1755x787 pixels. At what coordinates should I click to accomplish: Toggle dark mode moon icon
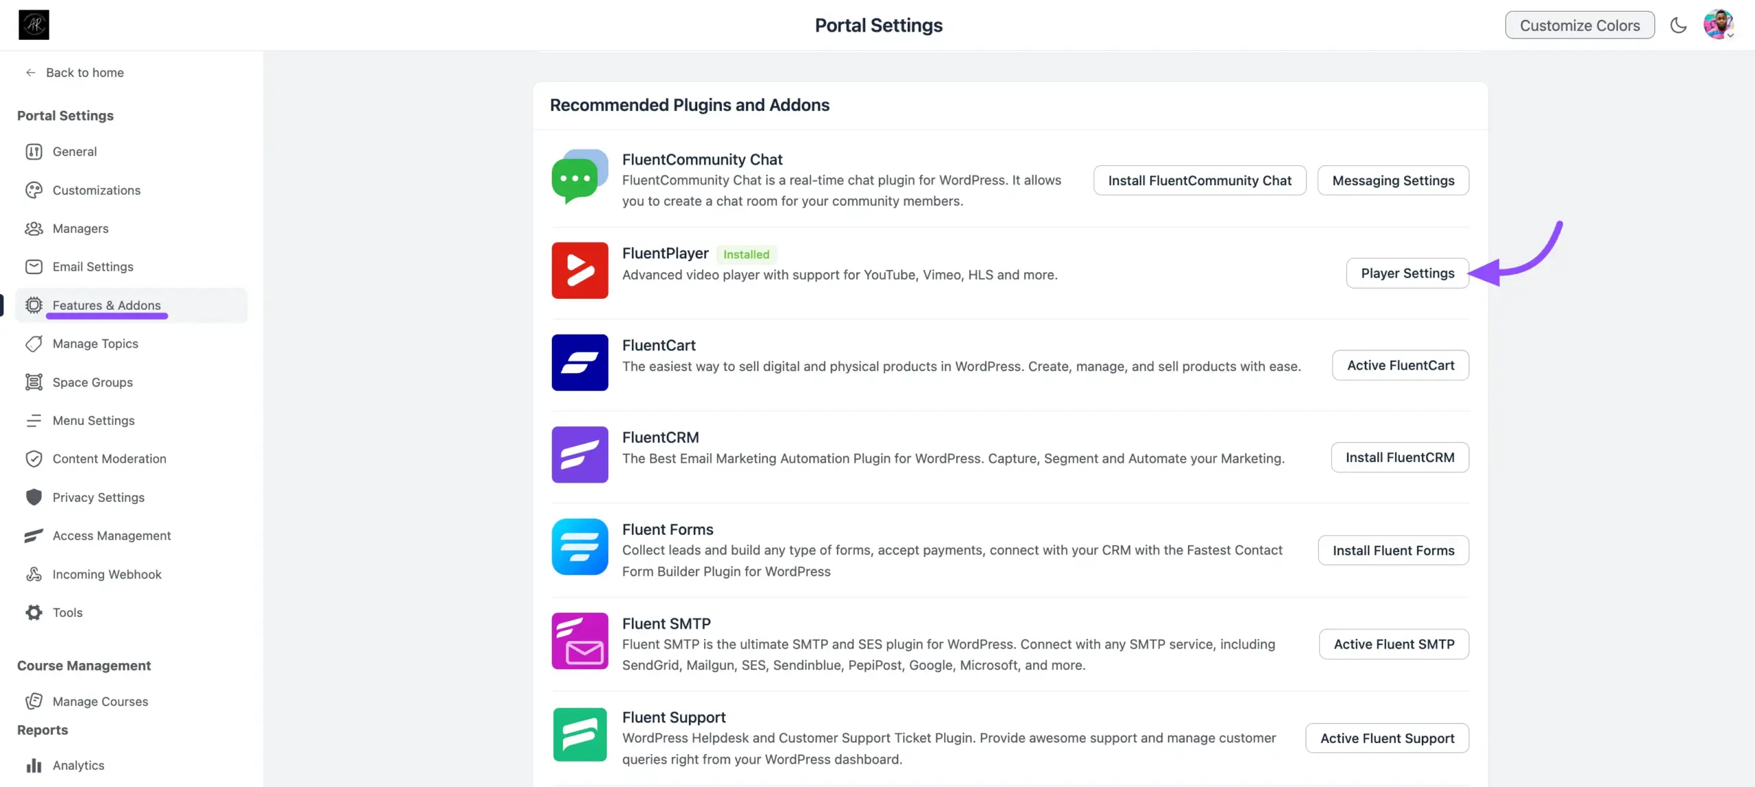[x=1678, y=25]
